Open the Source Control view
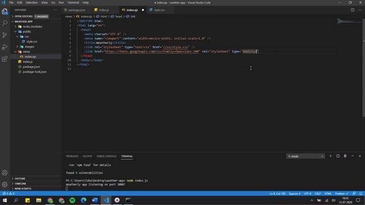This screenshot has height=205, width=365. click(5, 35)
